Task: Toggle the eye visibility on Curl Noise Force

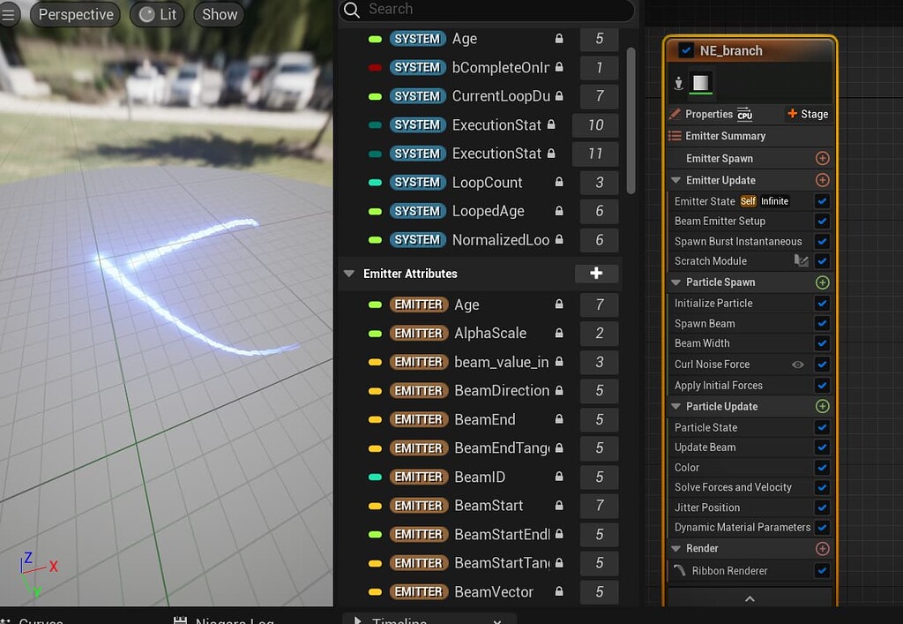Action: [x=798, y=364]
